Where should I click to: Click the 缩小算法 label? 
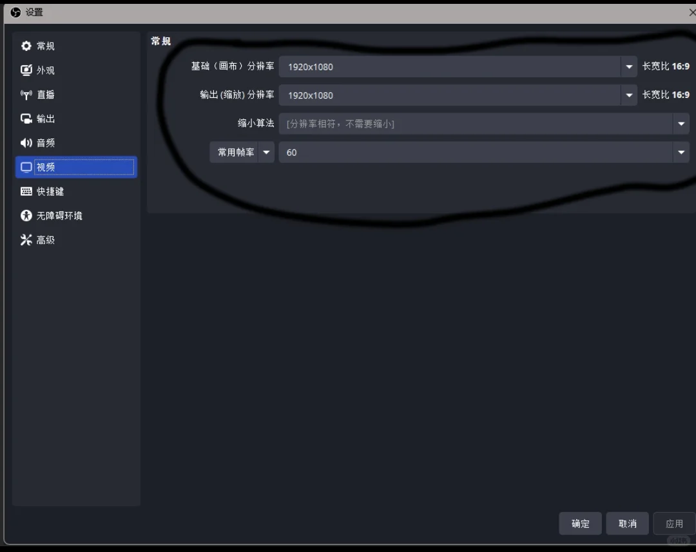256,124
